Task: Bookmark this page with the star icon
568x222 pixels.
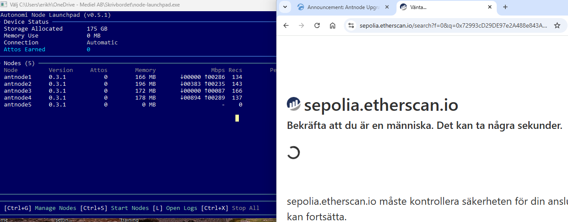Action: coord(557,25)
